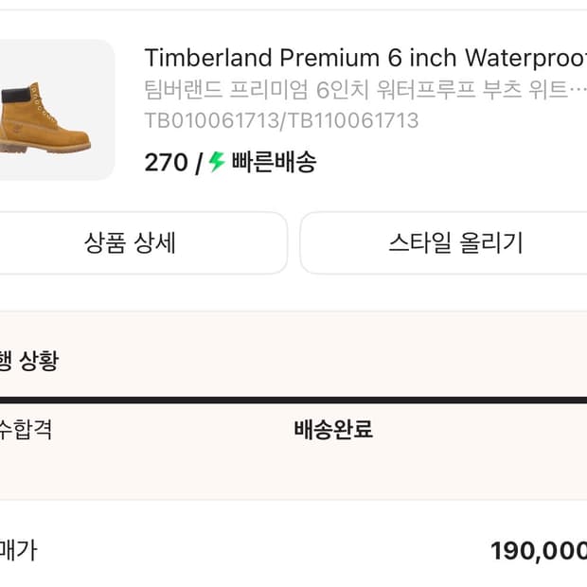Select the 배송완료 delivery complete step
This screenshot has width=587, height=587.
(333, 430)
